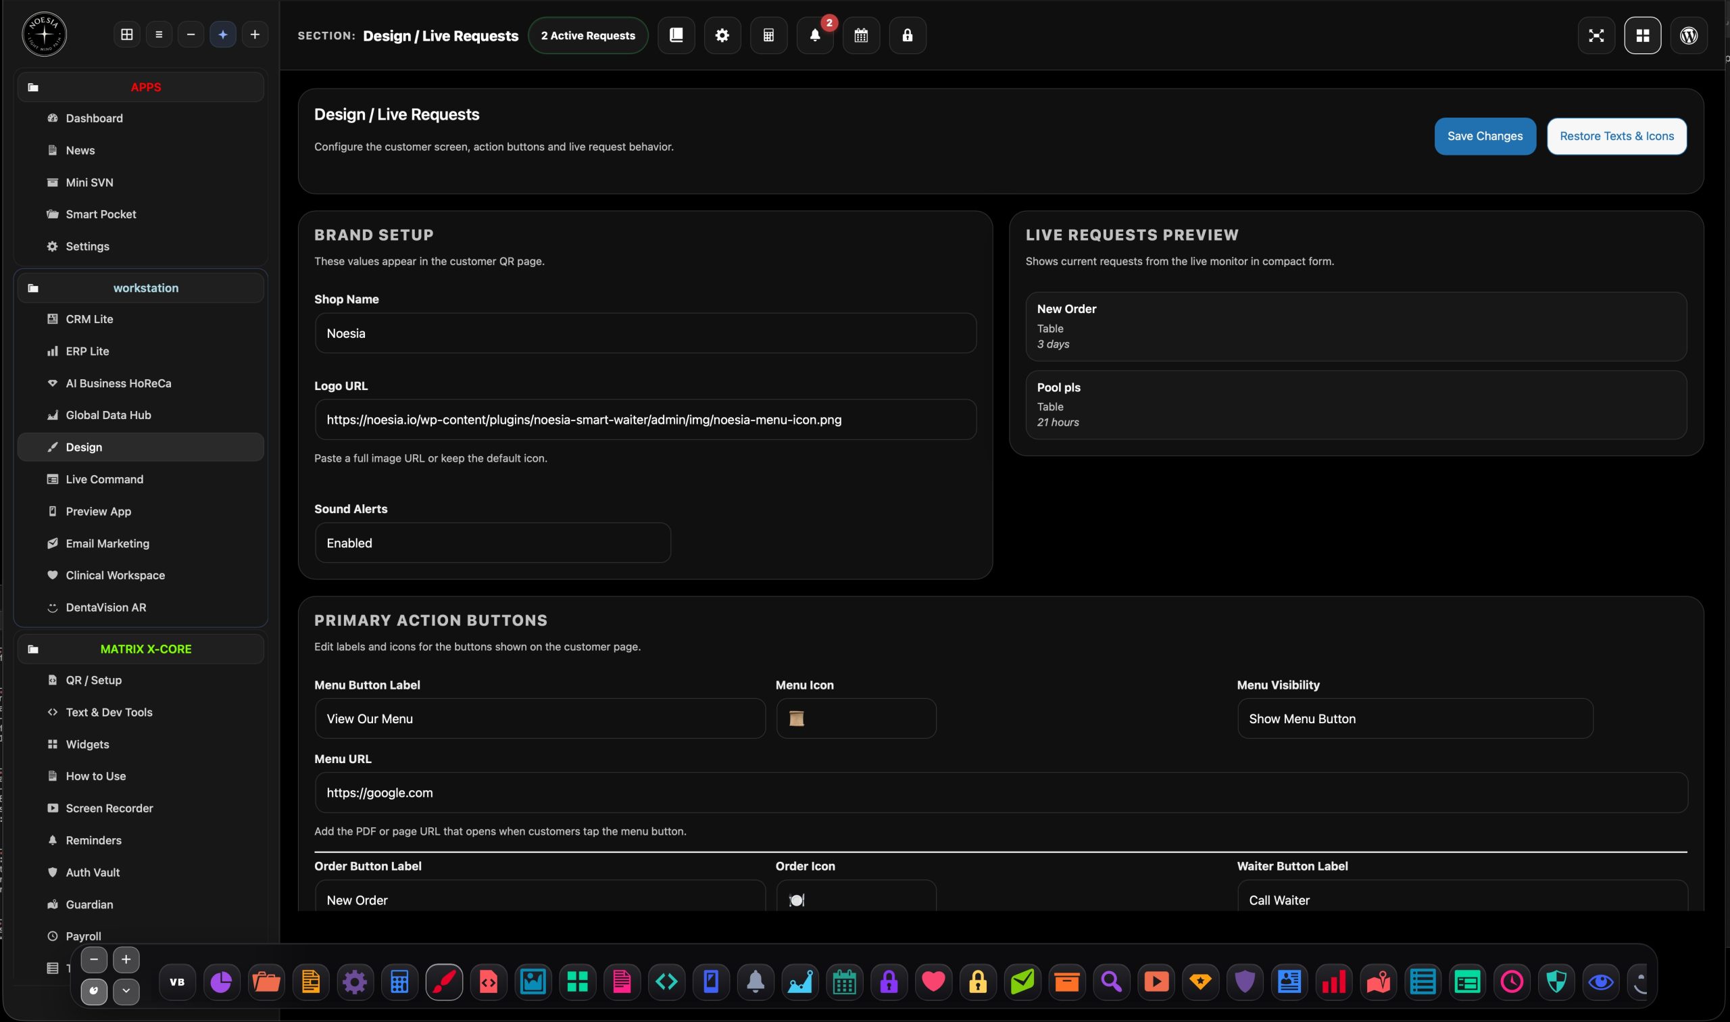Image resolution: width=1730 pixels, height=1022 pixels.
Task: Collapse the MATRIX X-CORE sidebar group
Action: 141,649
